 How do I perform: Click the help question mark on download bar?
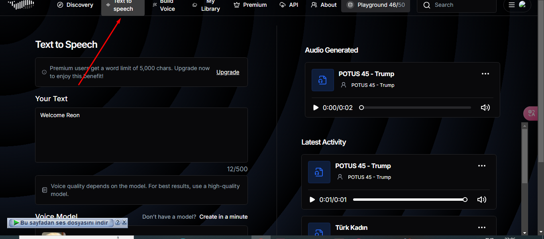tap(118, 222)
